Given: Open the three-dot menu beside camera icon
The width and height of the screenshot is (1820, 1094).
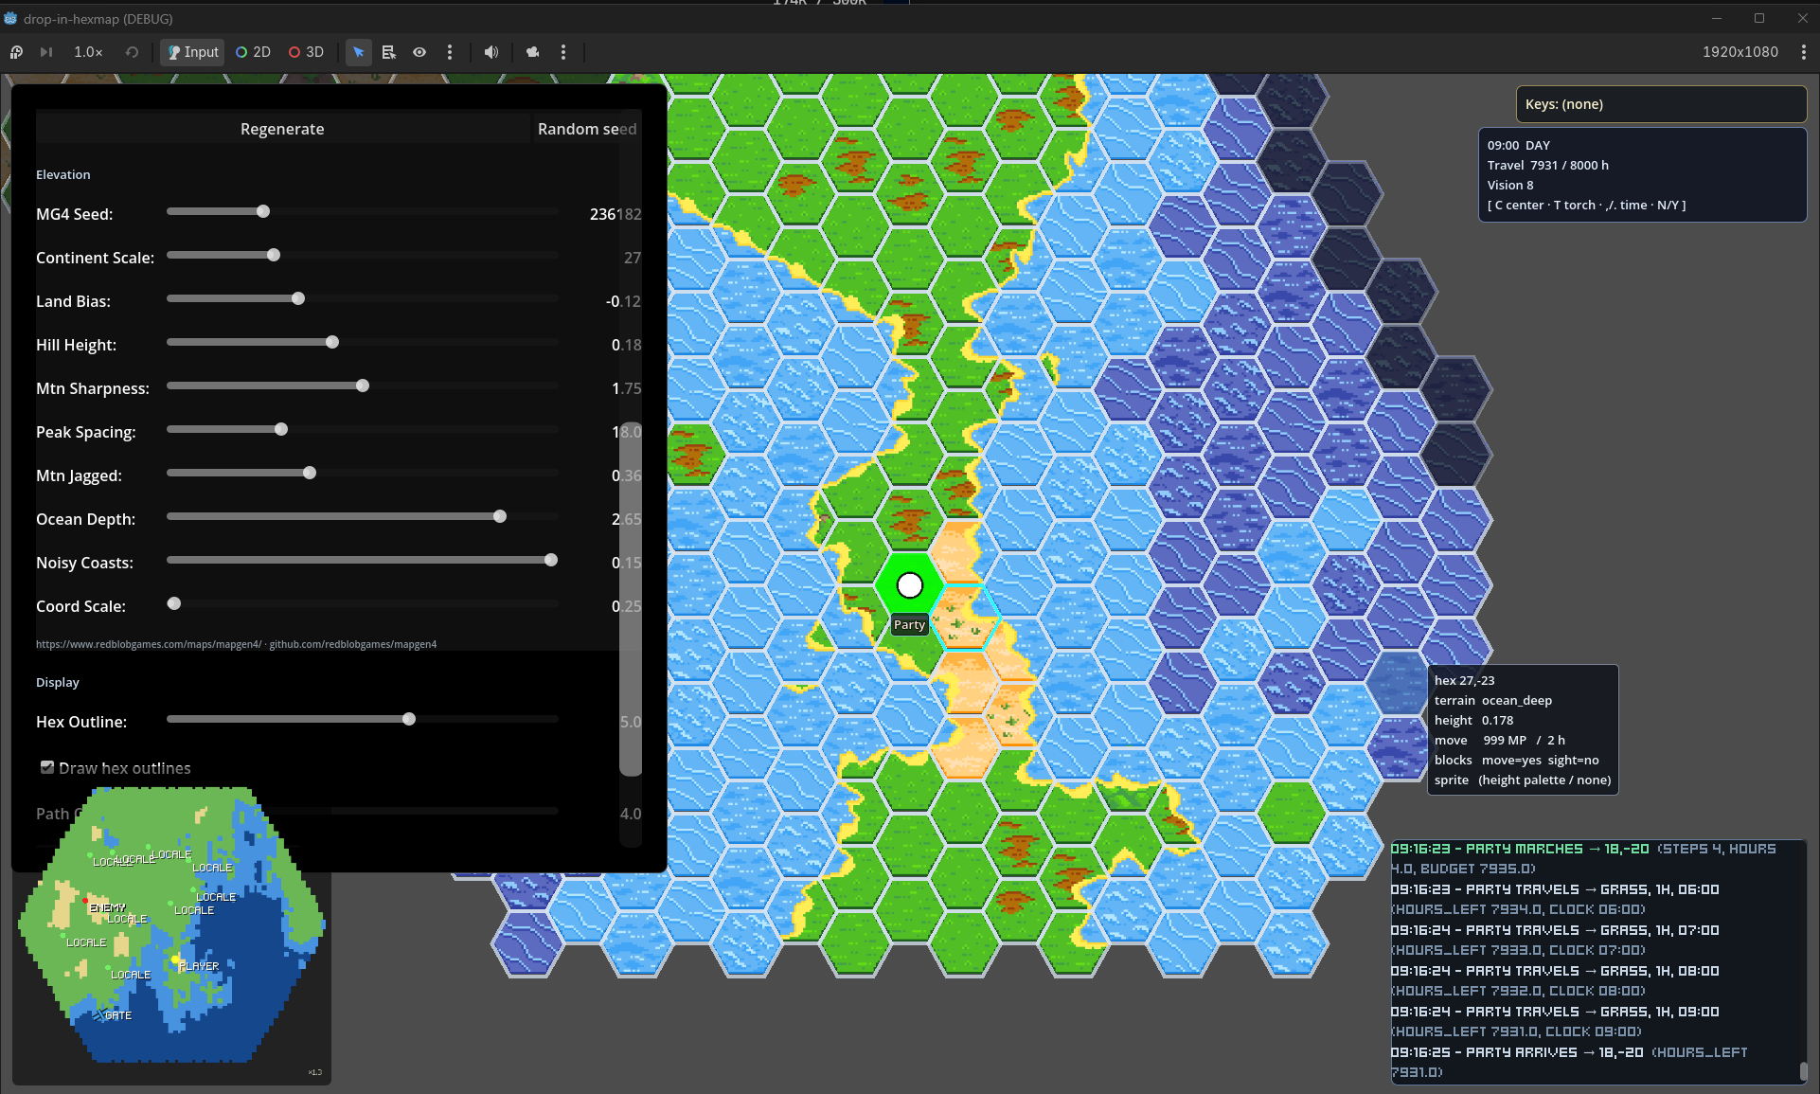Looking at the screenshot, I should [x=563, y=52].
